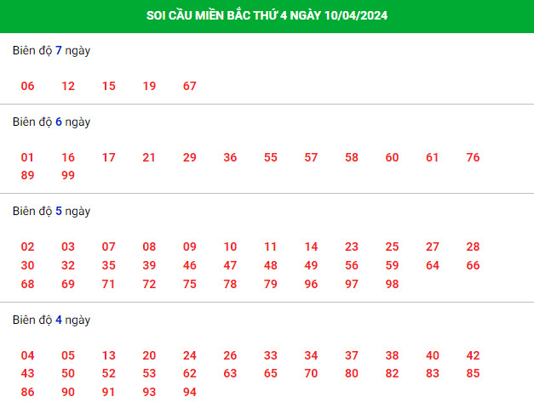Screen dimensions: 534x408
Task: Pick number 60 in the 6-day group
Action: pyautogui.click(x=392, y=157)
